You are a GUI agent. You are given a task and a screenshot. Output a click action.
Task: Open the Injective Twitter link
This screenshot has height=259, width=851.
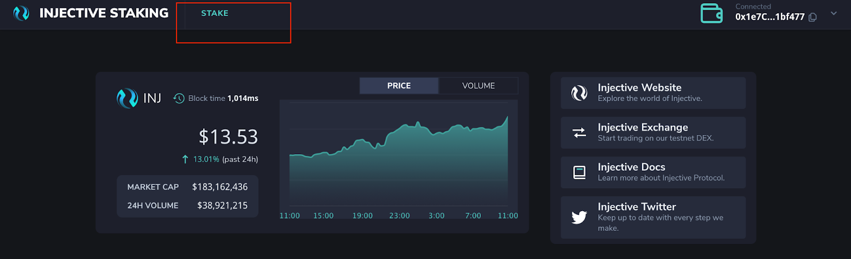[653, 217]
